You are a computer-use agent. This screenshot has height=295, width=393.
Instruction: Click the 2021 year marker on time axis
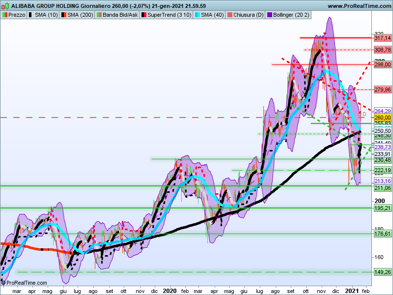click(352, 291)
